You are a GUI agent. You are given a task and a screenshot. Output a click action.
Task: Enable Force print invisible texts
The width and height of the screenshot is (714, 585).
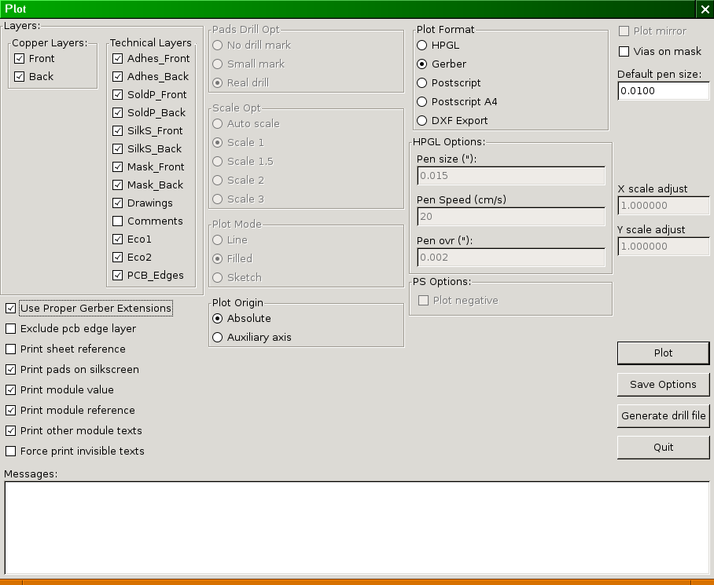coord(11,452)
